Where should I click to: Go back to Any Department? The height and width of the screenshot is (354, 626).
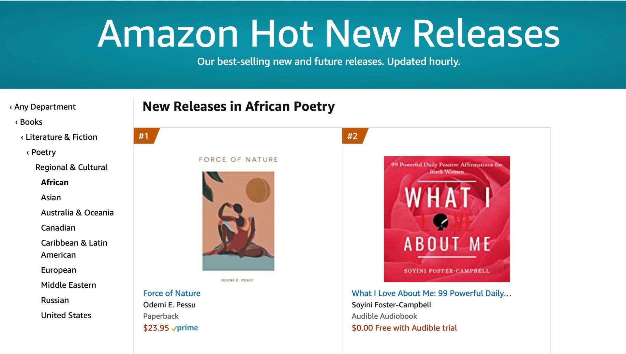45,107
